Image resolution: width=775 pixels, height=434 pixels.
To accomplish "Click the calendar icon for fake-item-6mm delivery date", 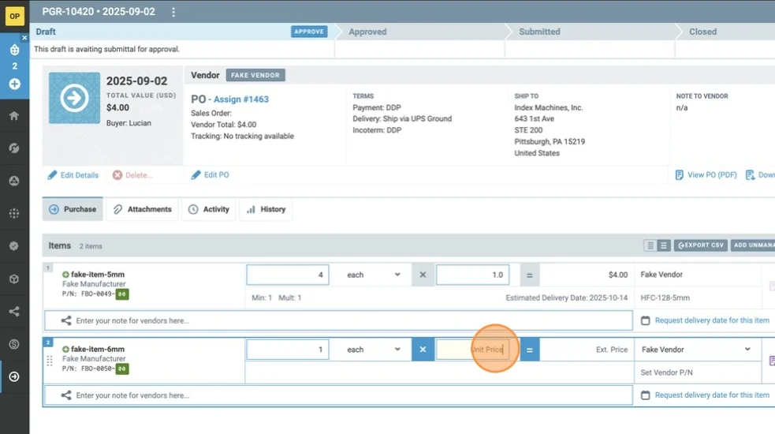I will (x=645, y=395).
